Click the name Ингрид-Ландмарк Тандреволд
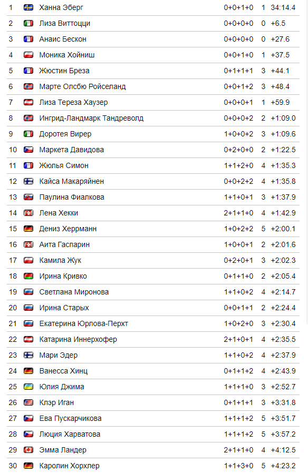 pyautogui.click(x=91, y=118)
